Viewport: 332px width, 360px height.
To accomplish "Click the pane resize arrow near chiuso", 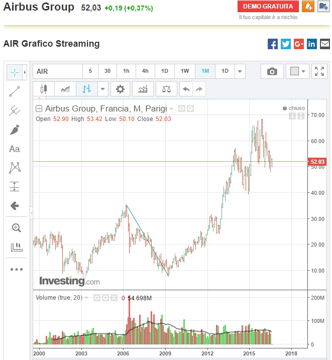I will tap(301, 116).
